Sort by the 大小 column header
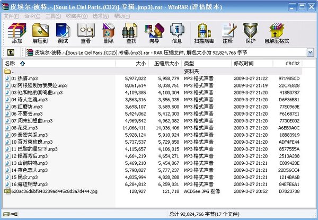This screenshot has width=318, height=220. (x=132, y=64)
